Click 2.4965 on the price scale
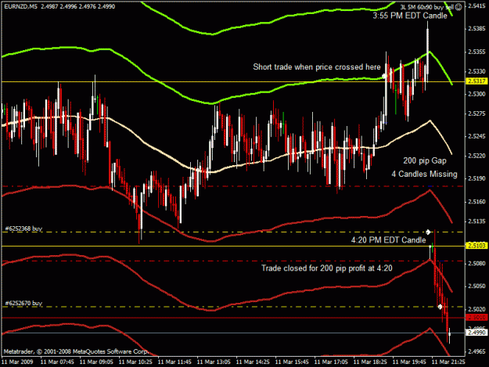The height and width of the screenshot is (367, 489). 476,351
